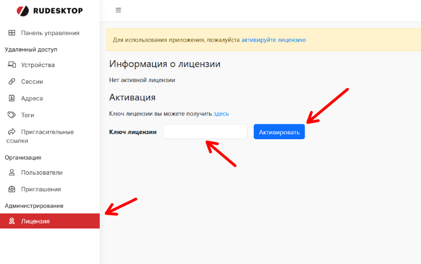This screenshot has height=264, width=421.
Task: Click the Панель управления grid icon
Action: pos(12,33)
